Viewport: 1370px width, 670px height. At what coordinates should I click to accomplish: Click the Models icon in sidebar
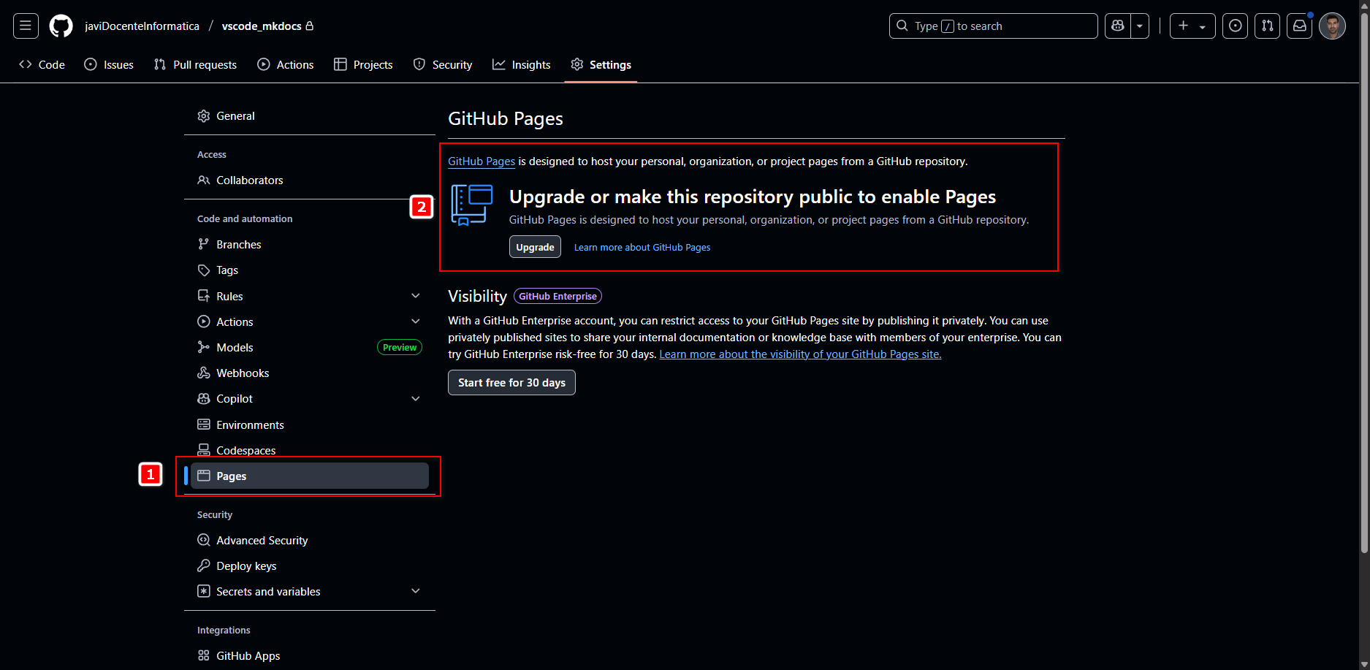[x=204, y=348]
